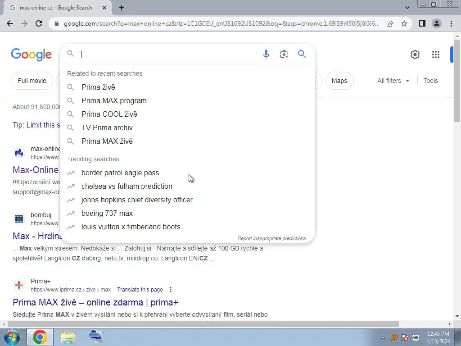Choose suggestion 'Prima MAX živě'
This screenshot has width=461, height=346.
pyautogui.click(x=187, y=141)
